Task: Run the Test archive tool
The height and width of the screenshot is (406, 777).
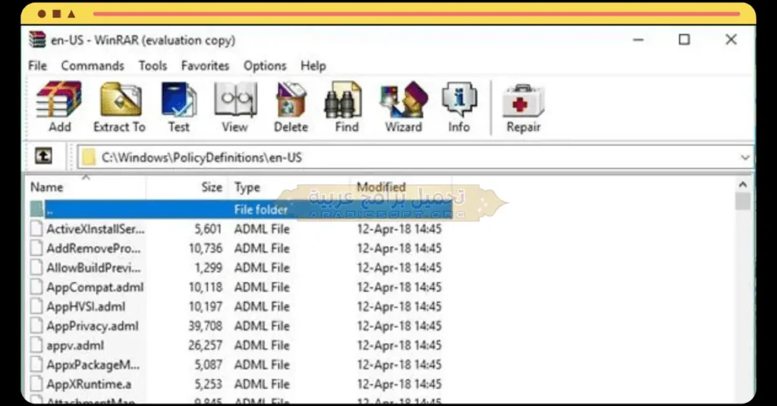Action: click(179, 107)
